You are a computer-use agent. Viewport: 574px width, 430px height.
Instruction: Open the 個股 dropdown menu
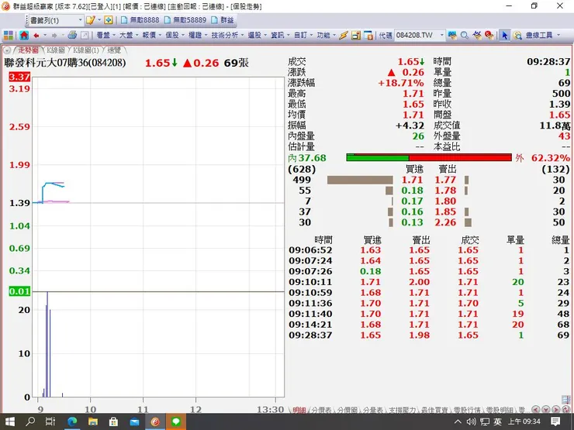click(x=175, y=35)
